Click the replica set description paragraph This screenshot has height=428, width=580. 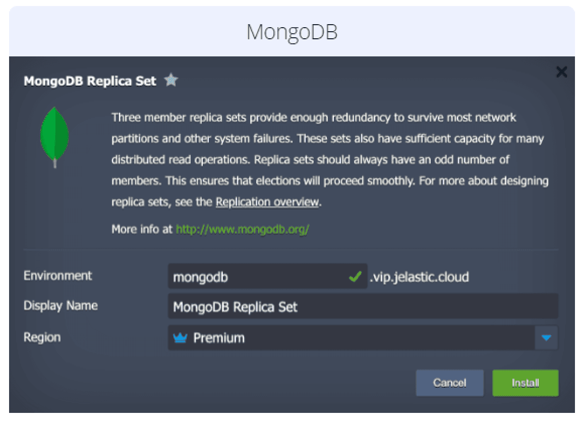[x=328, y=160]
